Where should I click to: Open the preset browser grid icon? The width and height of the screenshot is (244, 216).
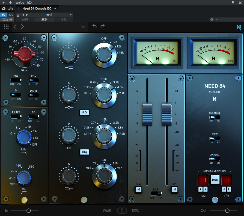tap(6, 27)
